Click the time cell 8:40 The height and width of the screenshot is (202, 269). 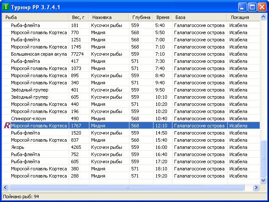160,75
